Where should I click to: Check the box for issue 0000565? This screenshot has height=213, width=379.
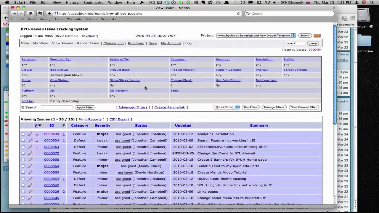pos(23,160)
